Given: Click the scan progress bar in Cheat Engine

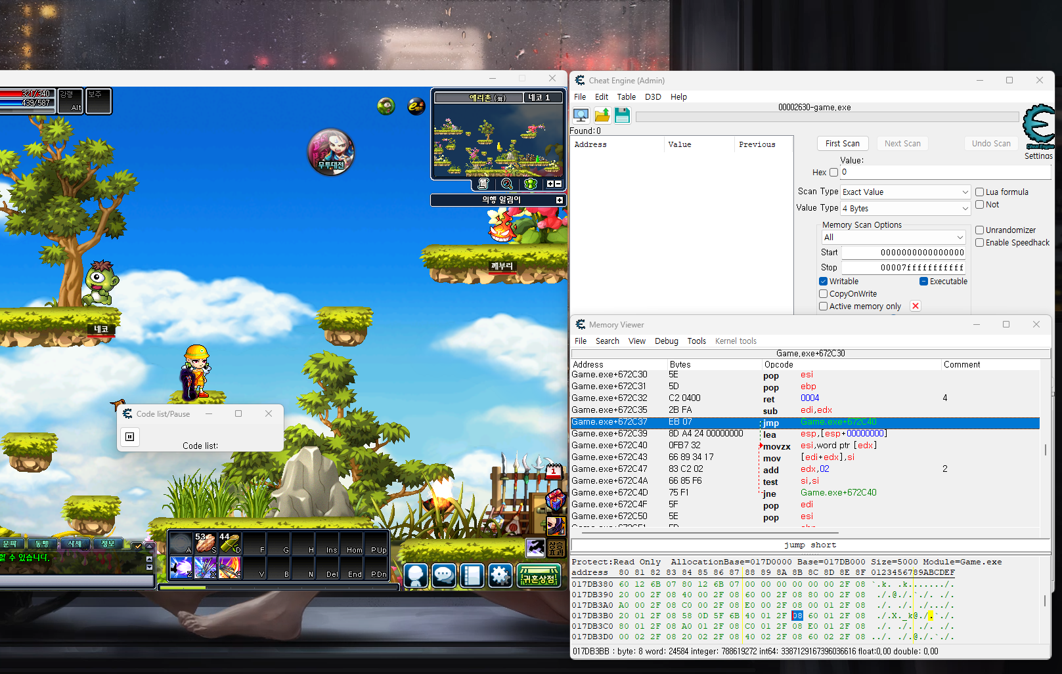Looking at the screenshot, I should (x=827, y=117).
